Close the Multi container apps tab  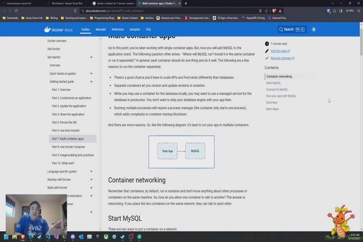179,3
